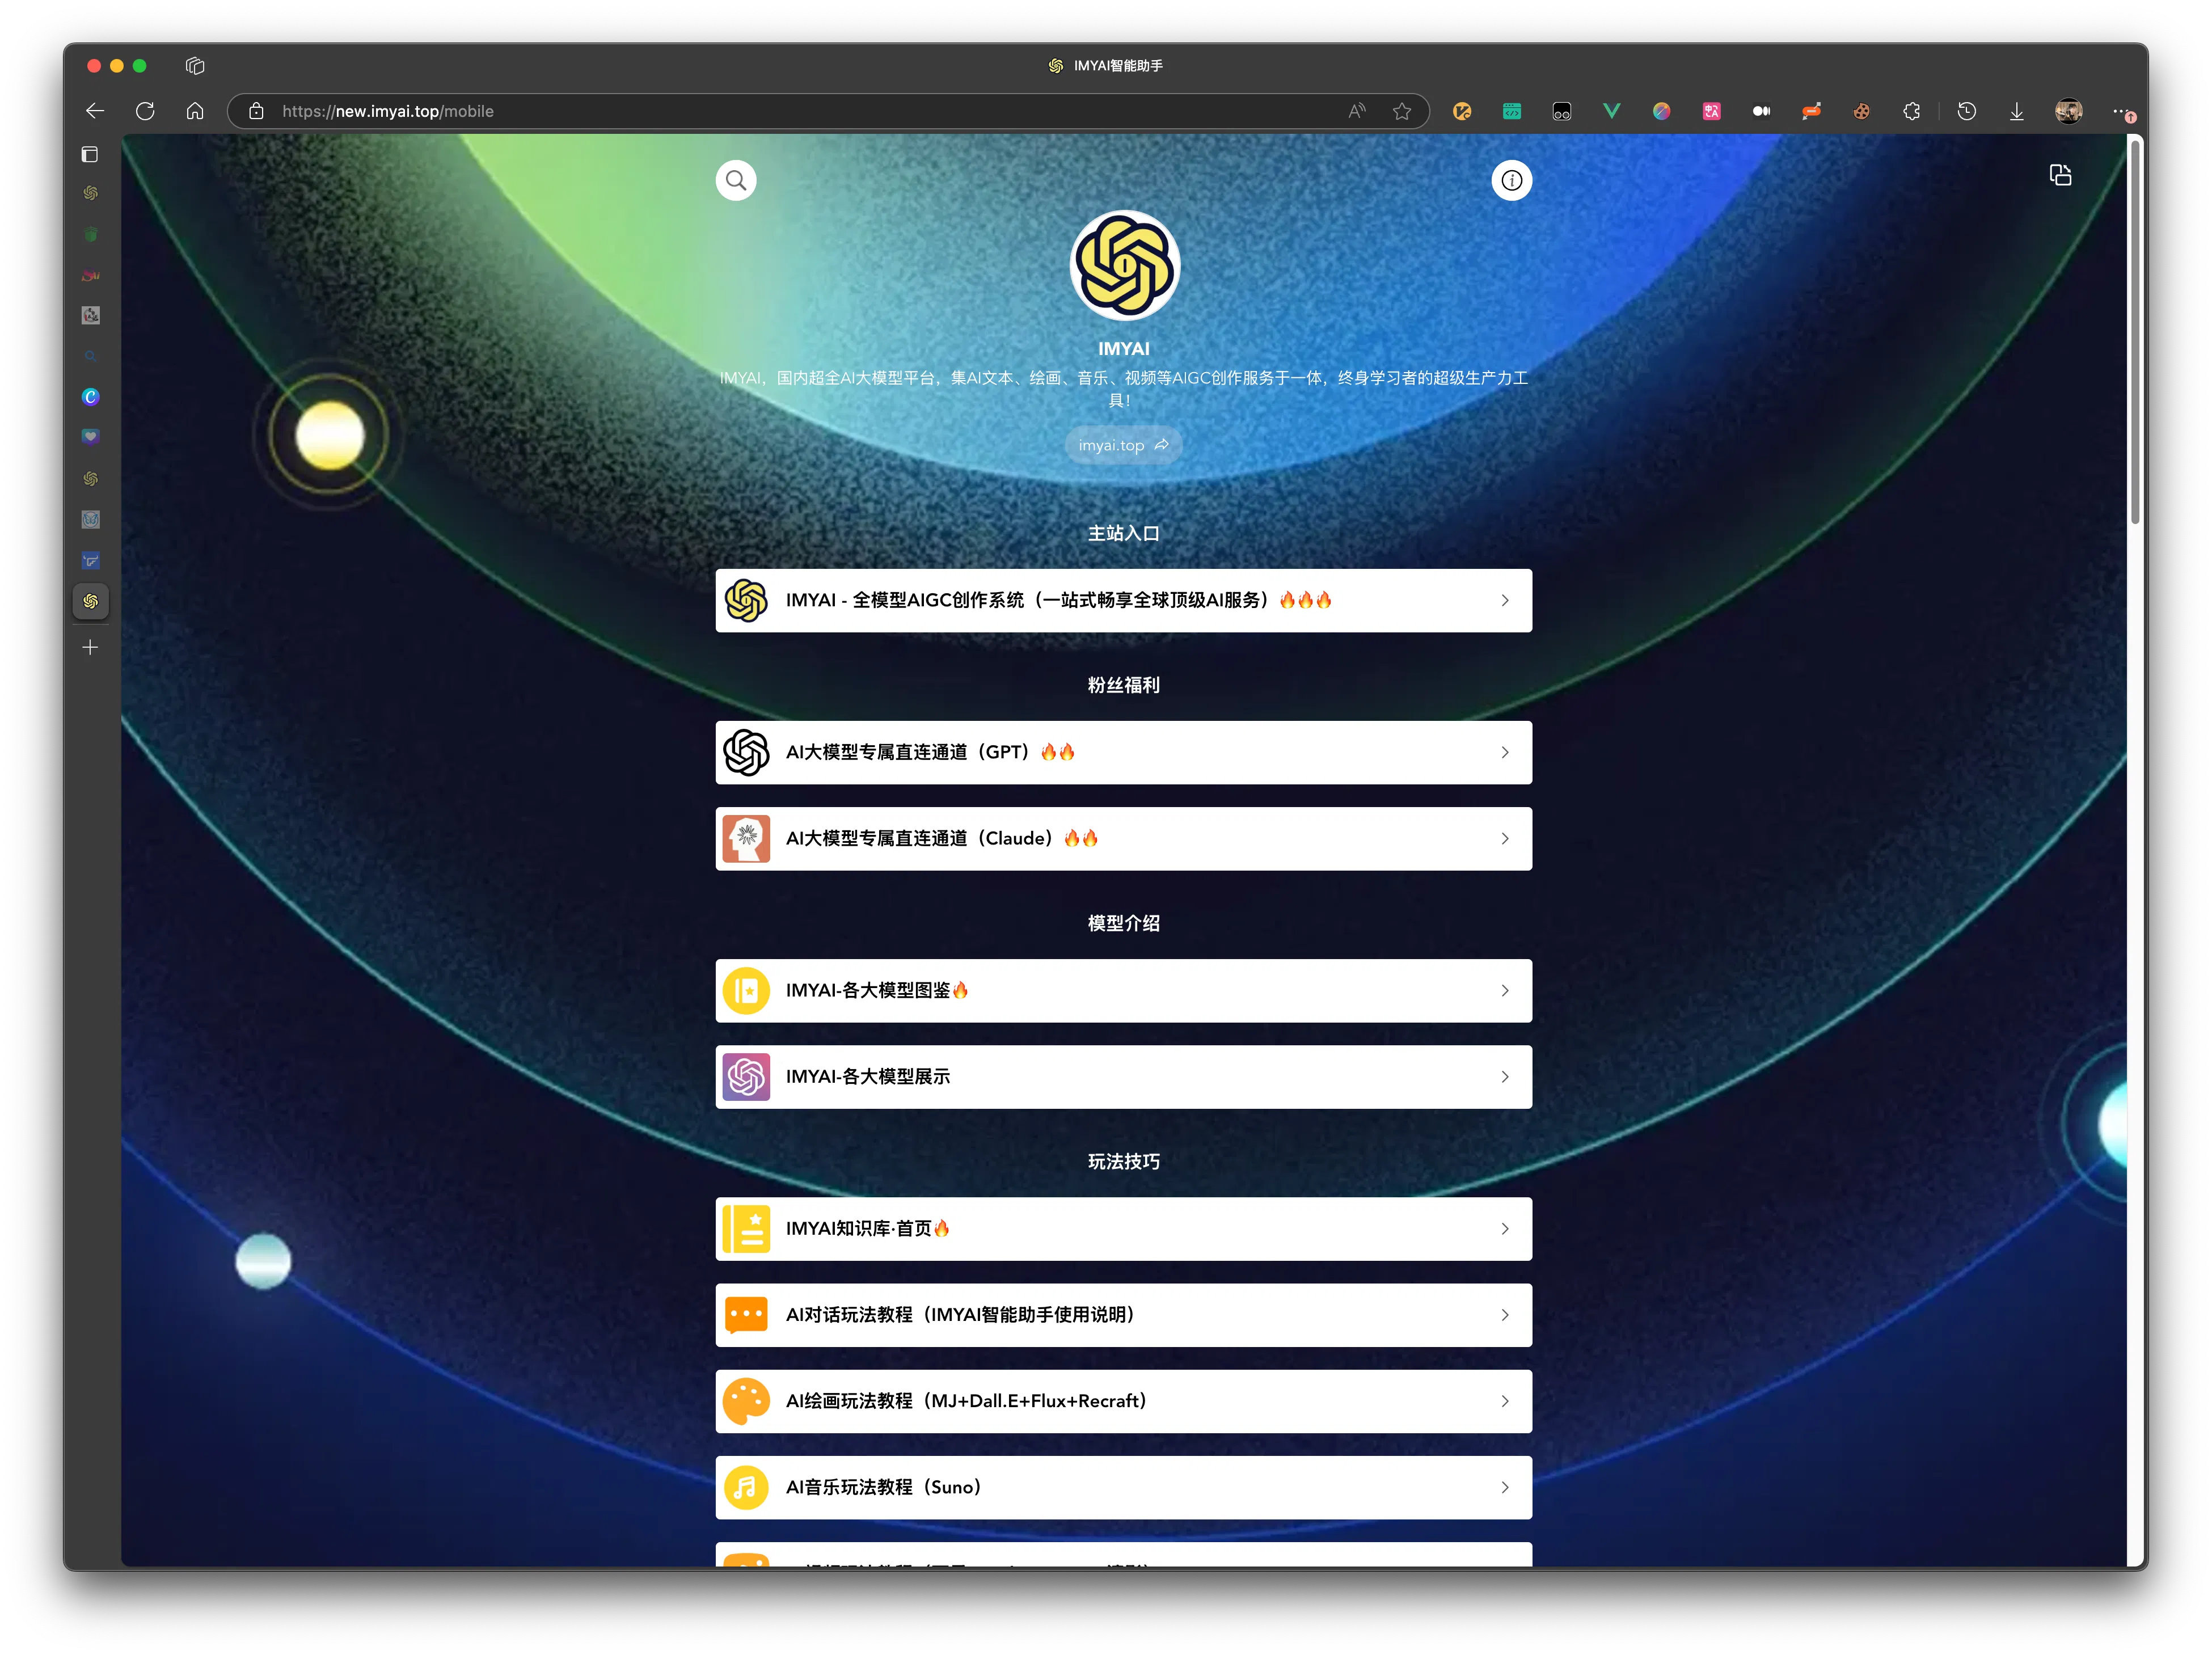Click the 粉丝福利 section heading

click(x=1123, y=686)
